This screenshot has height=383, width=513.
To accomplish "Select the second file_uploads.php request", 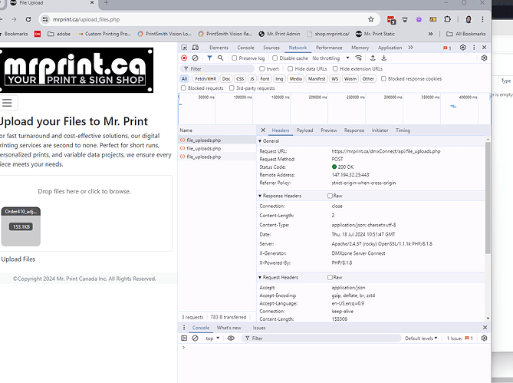I will coord(216,148).
